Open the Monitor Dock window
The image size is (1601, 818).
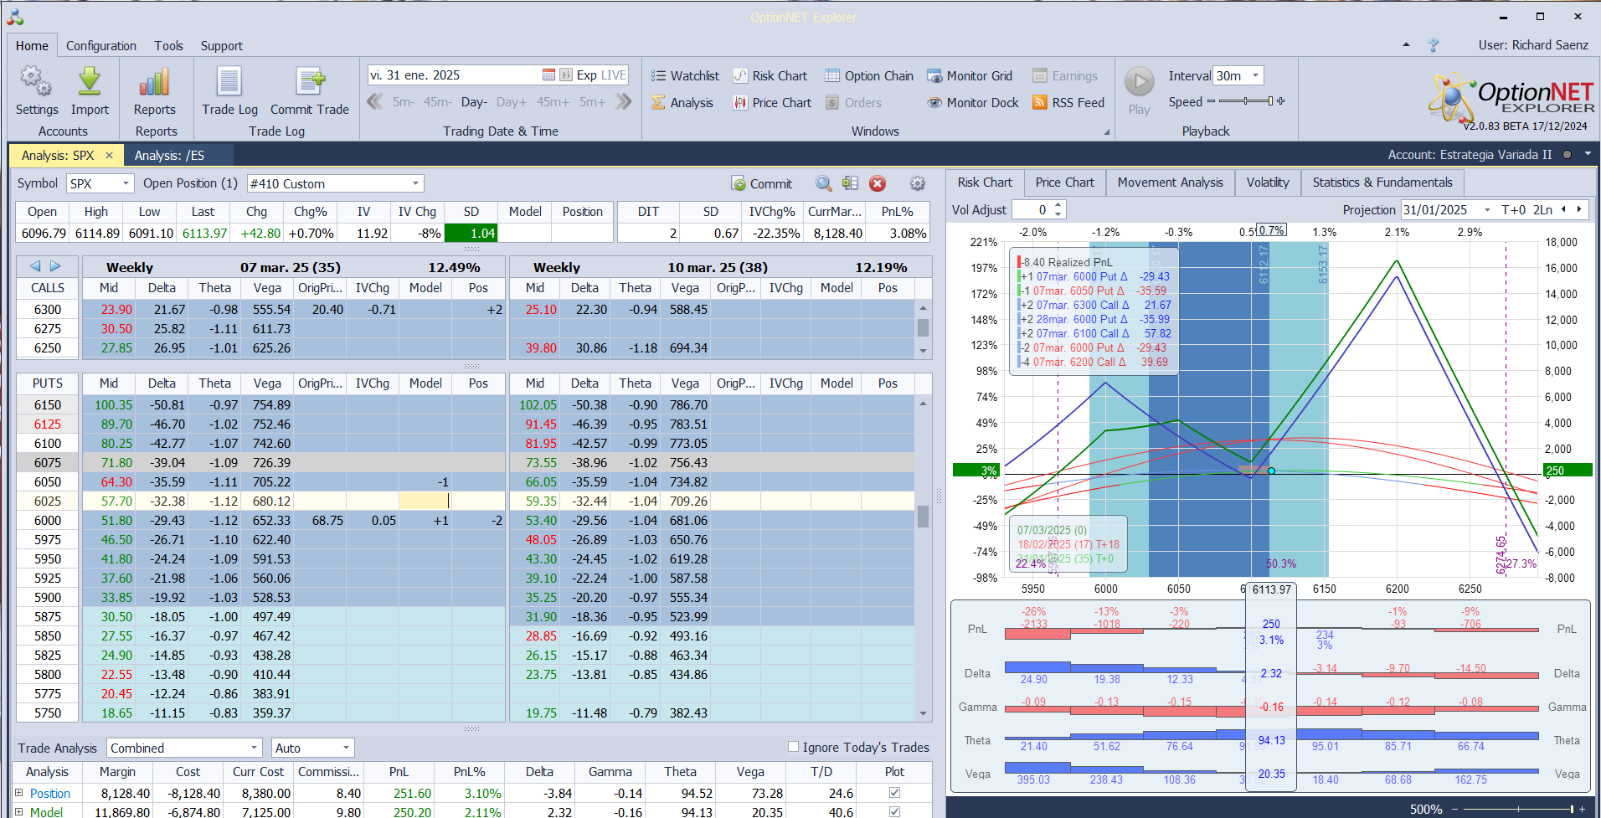(973, 103)
